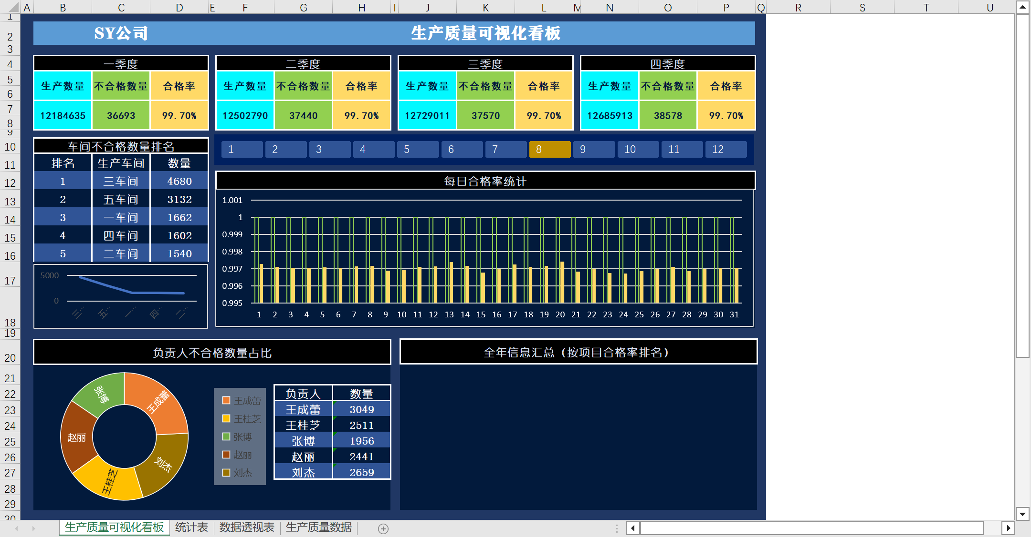Select column R header

point(798,7)
